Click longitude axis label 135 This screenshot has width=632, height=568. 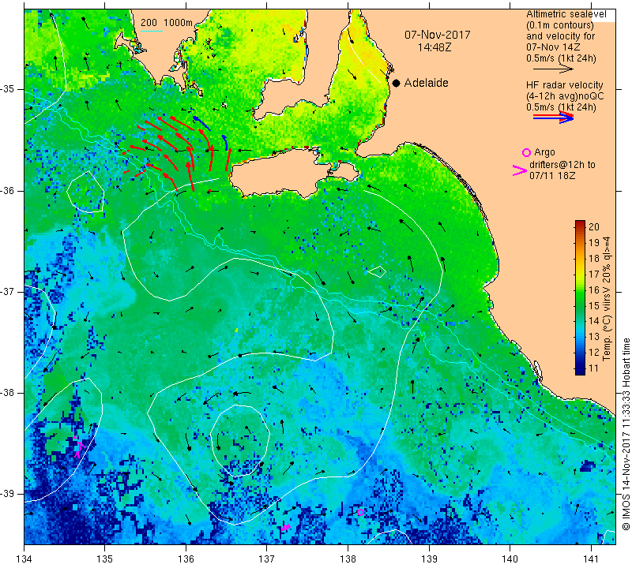pyautogui.click(x=105, y=559)
